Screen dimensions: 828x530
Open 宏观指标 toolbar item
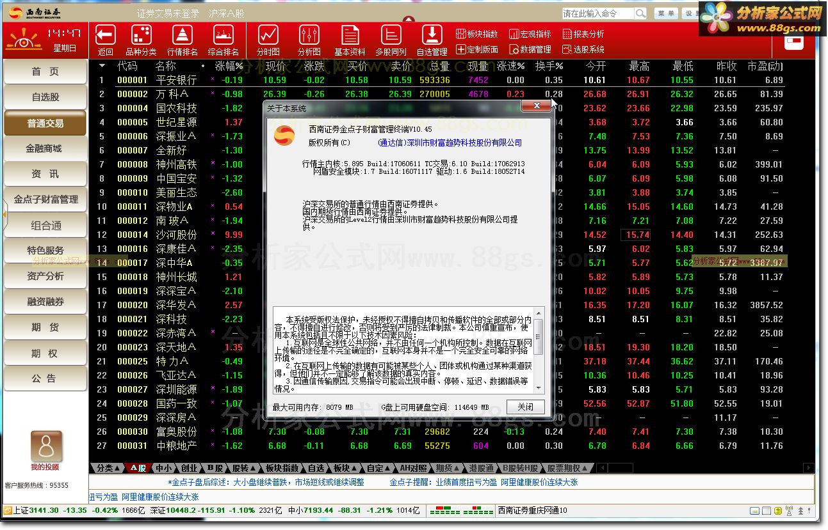click(530, 34)
